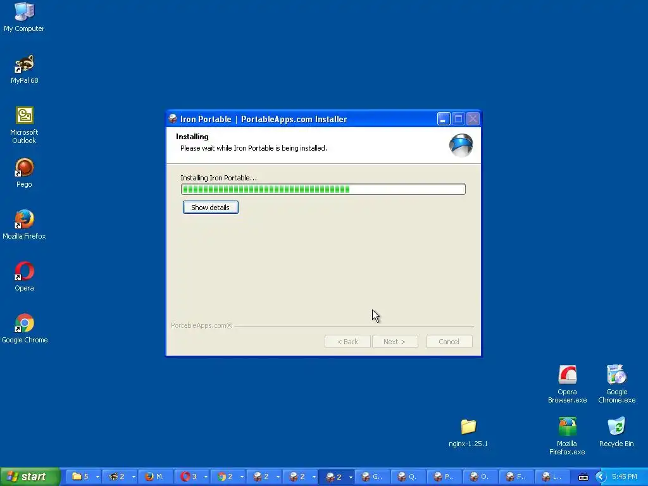Click "Installing Iron Portable..." status text
The width and height of the screenshot is (648, 486).
[x=218, y=178]
